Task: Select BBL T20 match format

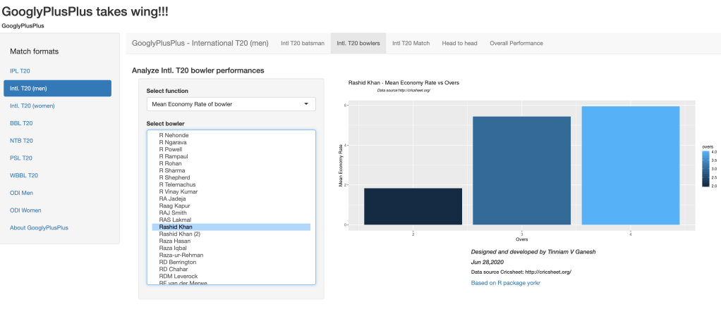Action: (21, 123)
